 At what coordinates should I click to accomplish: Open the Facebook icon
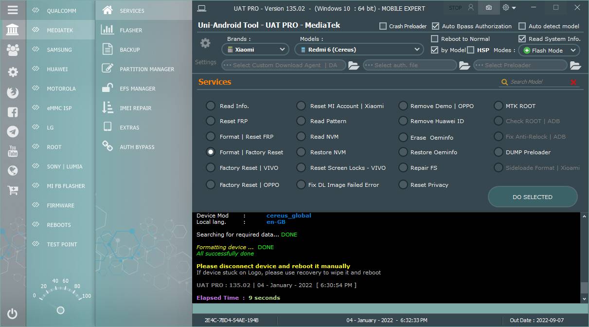(x=13, y=112)
